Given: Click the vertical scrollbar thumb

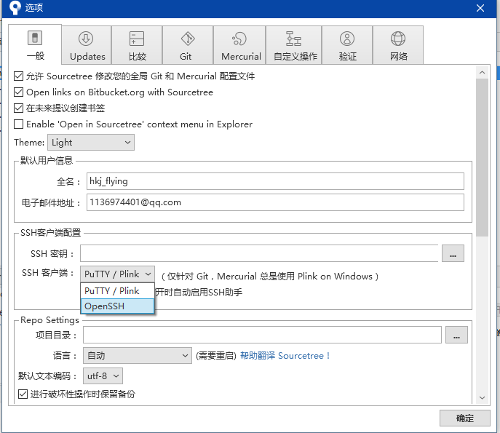Looking at the screenshot, I should pyautogui.click(x=482, y=157).
